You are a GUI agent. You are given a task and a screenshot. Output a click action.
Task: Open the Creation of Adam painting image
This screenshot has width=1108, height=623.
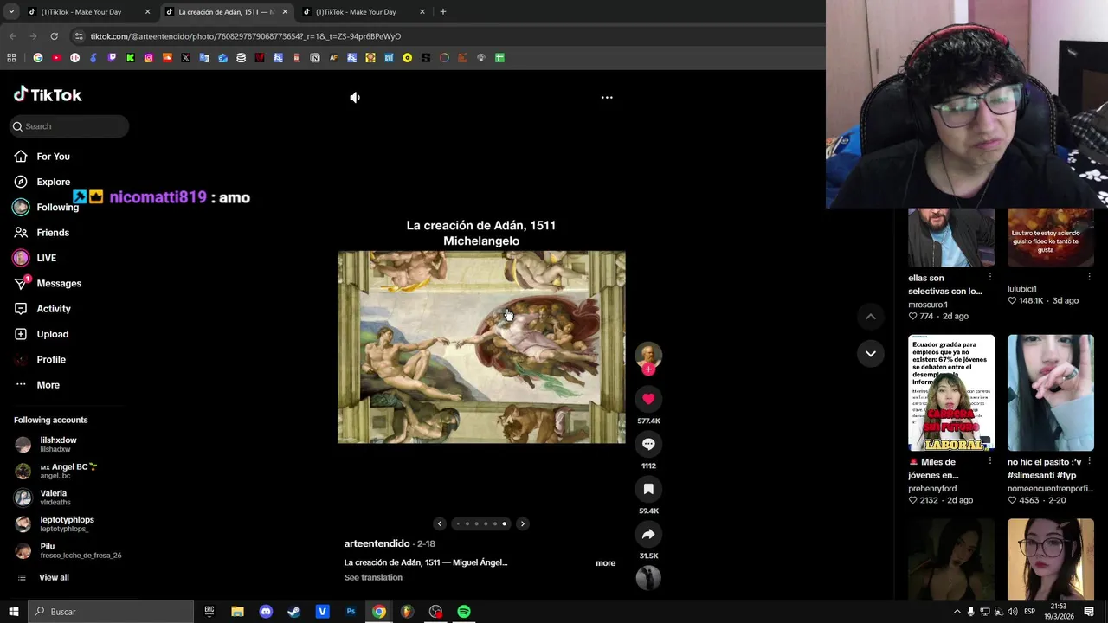coord(481,347)
